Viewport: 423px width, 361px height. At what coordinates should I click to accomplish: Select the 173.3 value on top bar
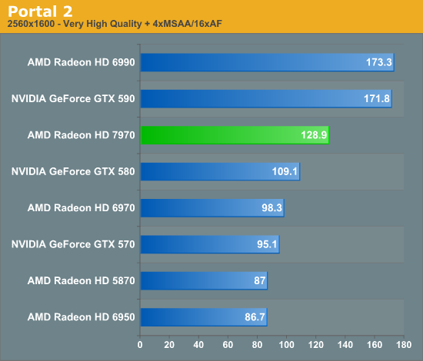point(378,62)
